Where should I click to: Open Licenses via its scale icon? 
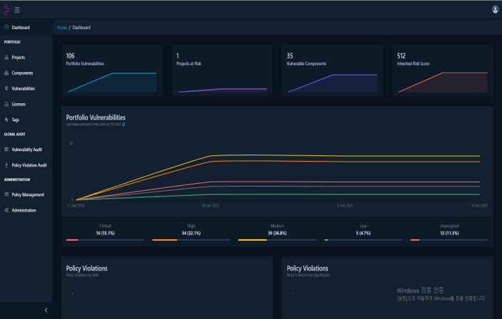pos(6,104)
